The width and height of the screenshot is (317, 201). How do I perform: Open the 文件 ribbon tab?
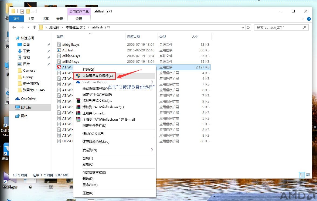pos(16,19)
